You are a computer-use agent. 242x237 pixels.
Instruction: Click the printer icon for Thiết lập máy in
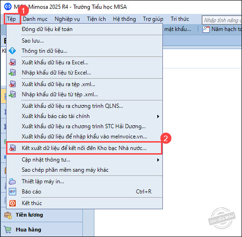(x=12, y=181)
